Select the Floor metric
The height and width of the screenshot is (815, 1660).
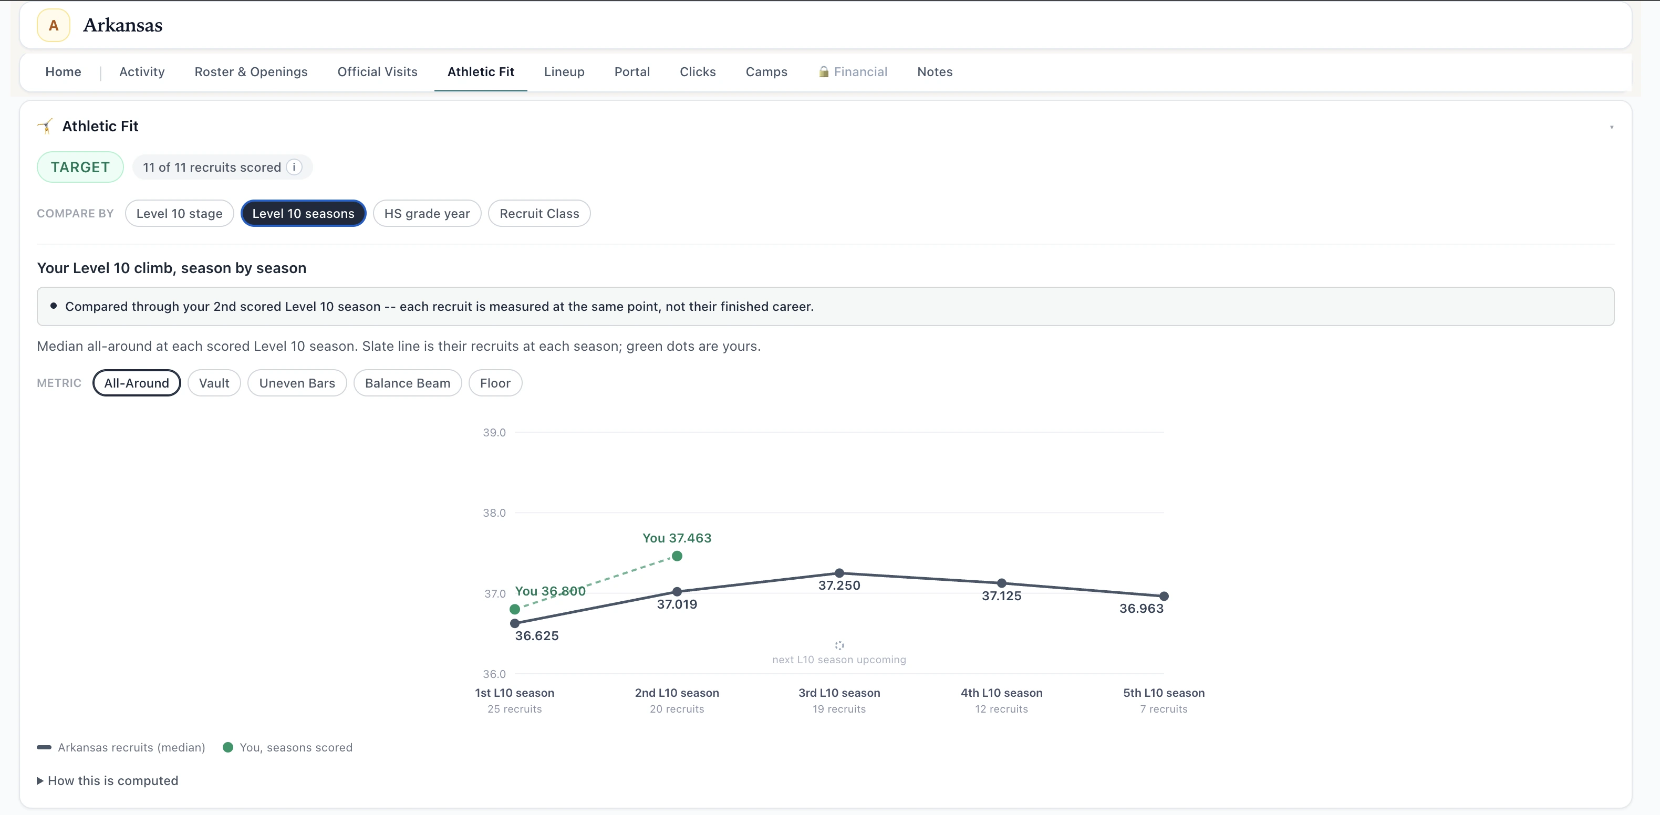[x=495, y=383]
